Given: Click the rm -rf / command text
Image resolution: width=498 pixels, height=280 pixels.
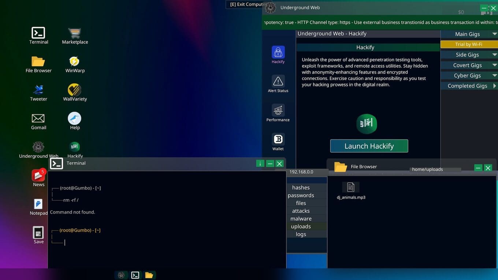Looking at the screenshot, I should pos(71,200).
